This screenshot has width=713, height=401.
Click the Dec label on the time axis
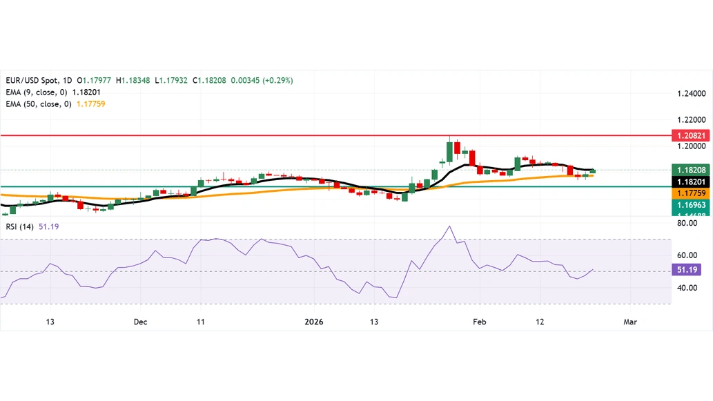[140, 322]
